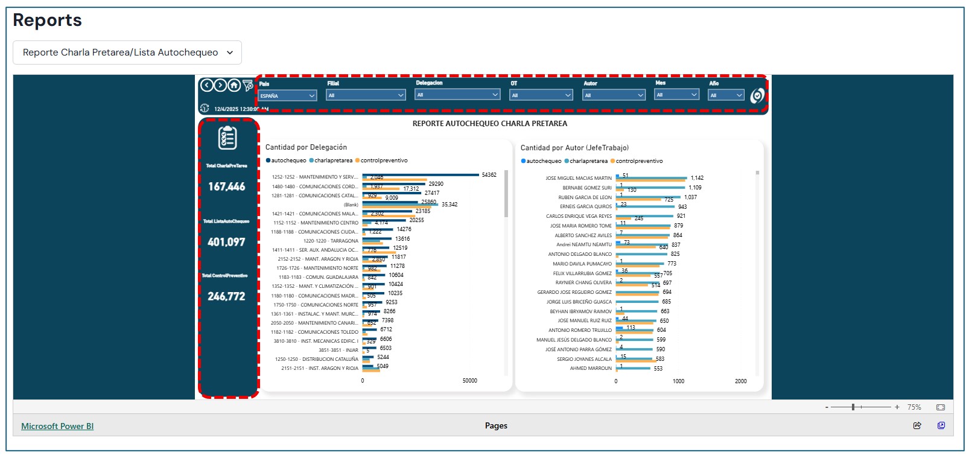
Task: Click the company logo in filter bar
Action: (757, 95)
